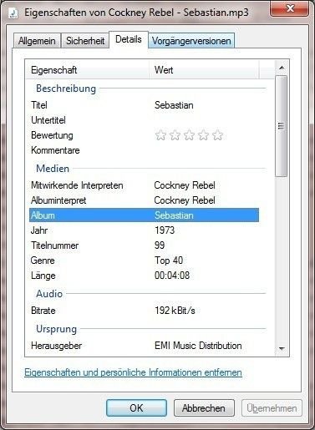Set rating to one star
The image size is (315, 430).
tap(160, 135)
